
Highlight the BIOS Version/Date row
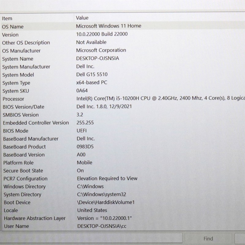pyautogui.click(x=23, y=107)
